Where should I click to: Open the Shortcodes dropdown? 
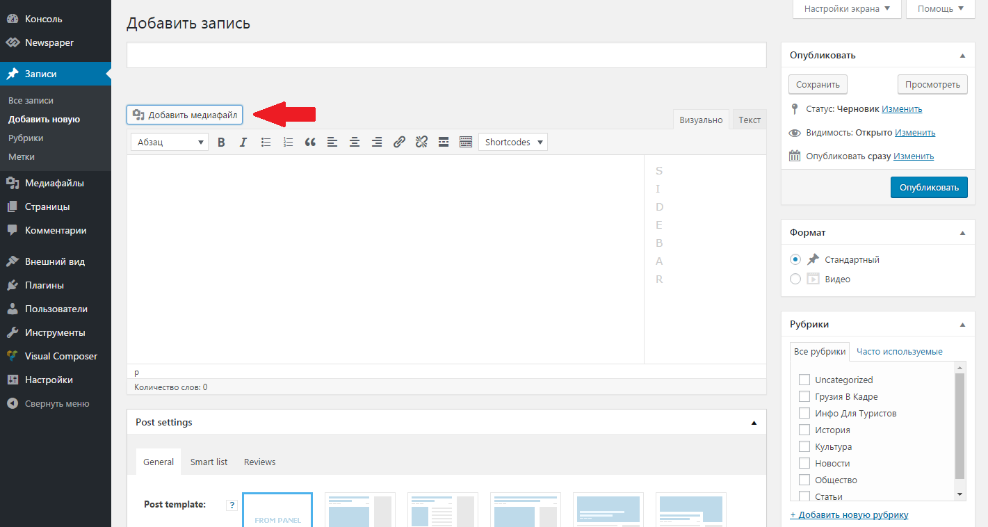(513, 142)
